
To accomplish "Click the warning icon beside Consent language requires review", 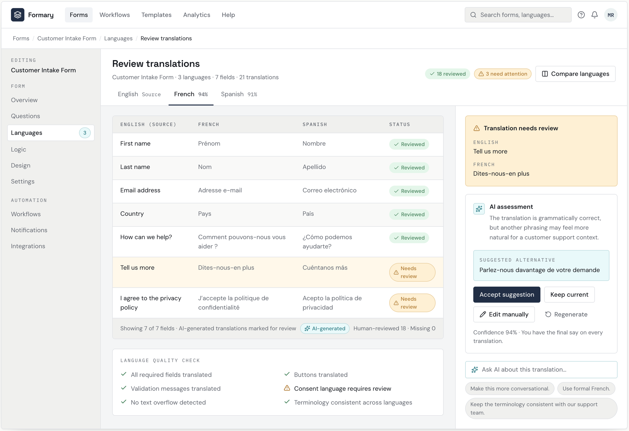I will 287,388.
